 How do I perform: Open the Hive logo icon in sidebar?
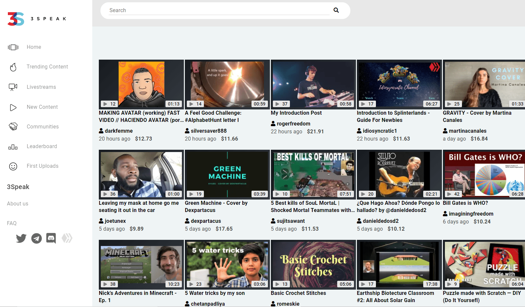[x=67, y=238]
